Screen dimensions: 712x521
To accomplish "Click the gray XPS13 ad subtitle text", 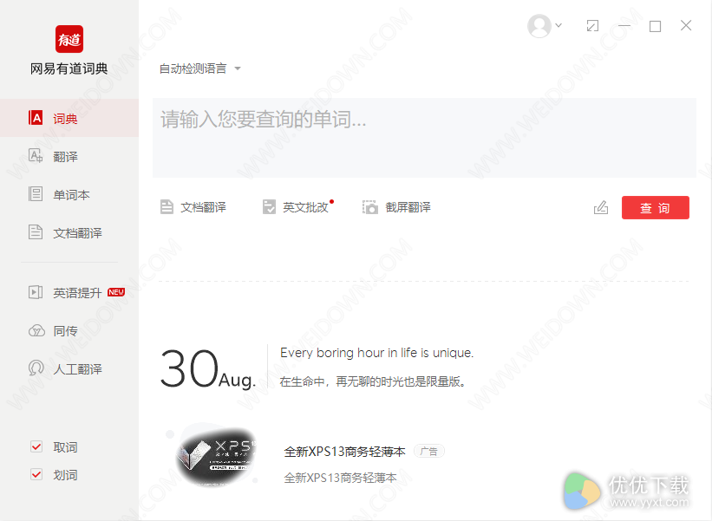I will (x=340, y=478).
